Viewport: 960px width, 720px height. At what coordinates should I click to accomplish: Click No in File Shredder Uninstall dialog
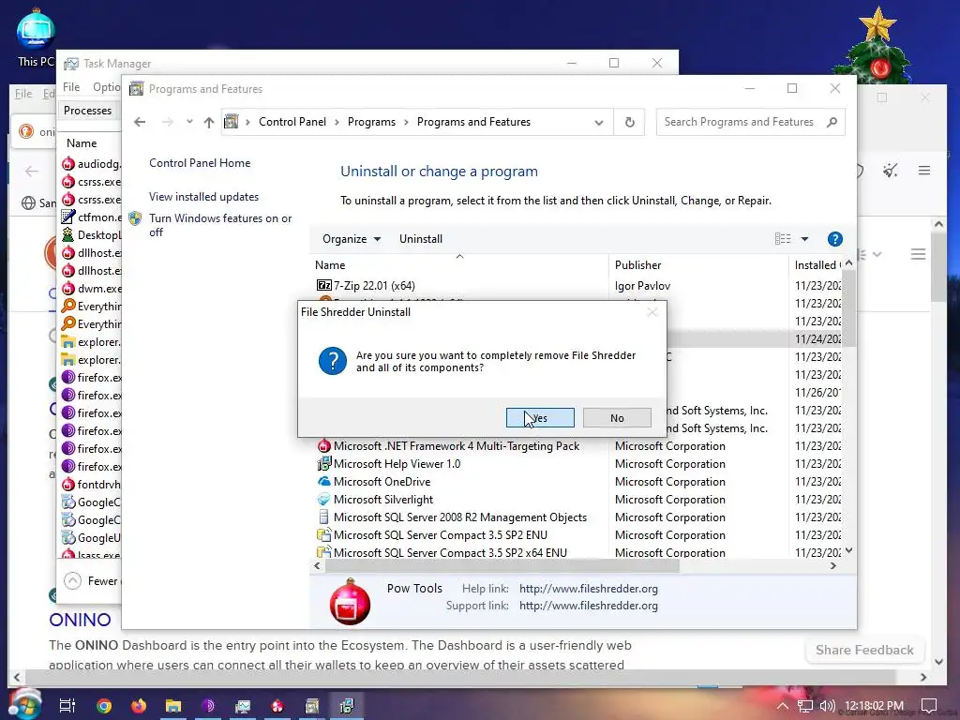617,418
